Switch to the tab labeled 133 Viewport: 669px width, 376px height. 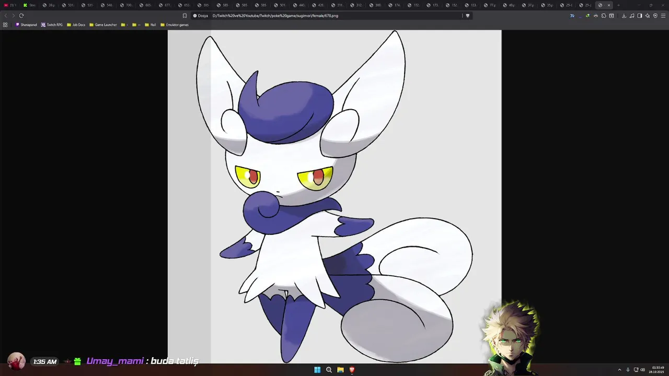coord(471,5)
